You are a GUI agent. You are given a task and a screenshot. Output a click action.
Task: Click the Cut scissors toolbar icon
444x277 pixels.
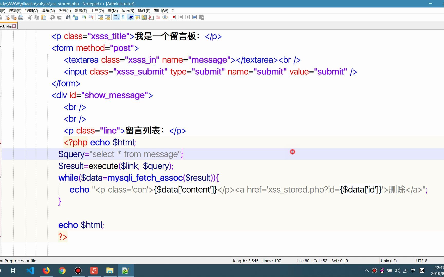tap(30, 17)
